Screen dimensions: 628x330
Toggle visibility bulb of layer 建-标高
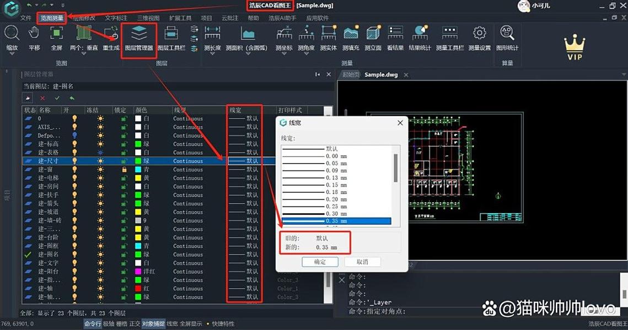(x=74, y=144)
